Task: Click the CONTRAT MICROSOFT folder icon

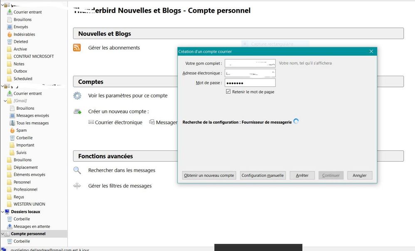Action: pos(10,57)
